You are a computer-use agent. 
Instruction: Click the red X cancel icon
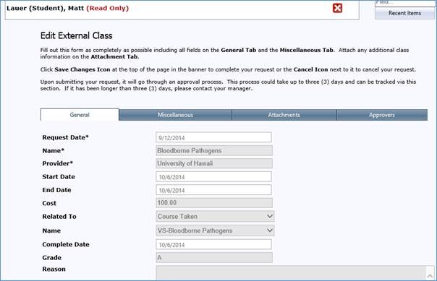click(337, 8)
